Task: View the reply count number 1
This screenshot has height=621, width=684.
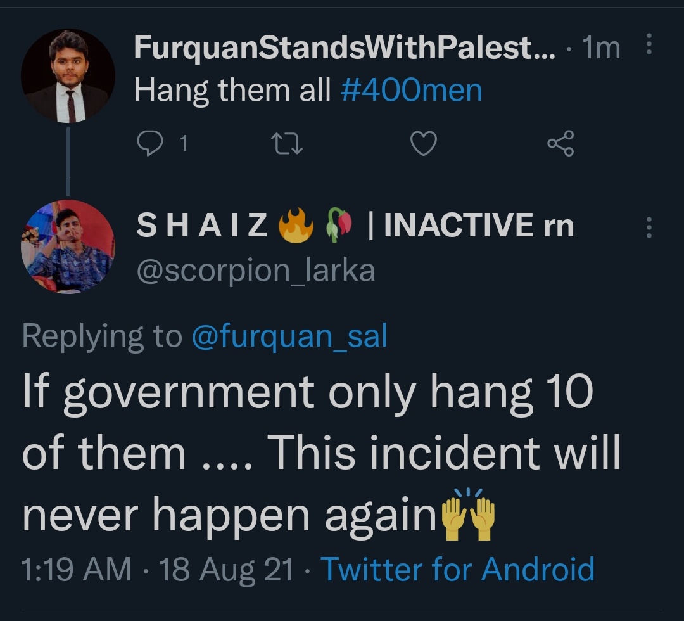Action: coord(184,143)
